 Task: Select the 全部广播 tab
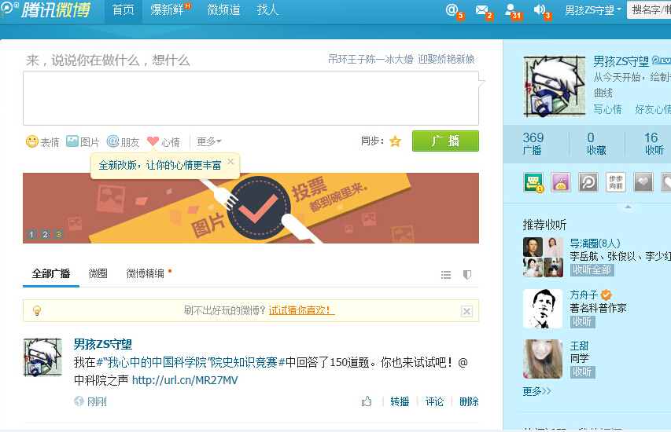tap(51, 273)
